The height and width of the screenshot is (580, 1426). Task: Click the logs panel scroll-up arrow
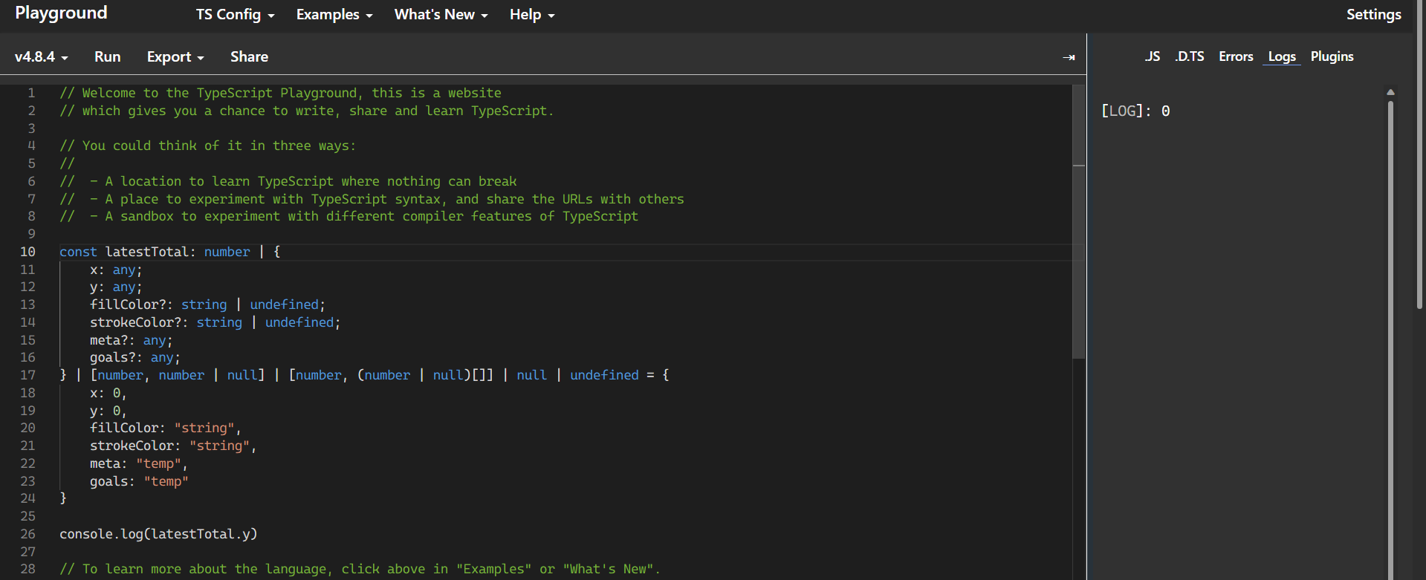tap(1390, 92)
